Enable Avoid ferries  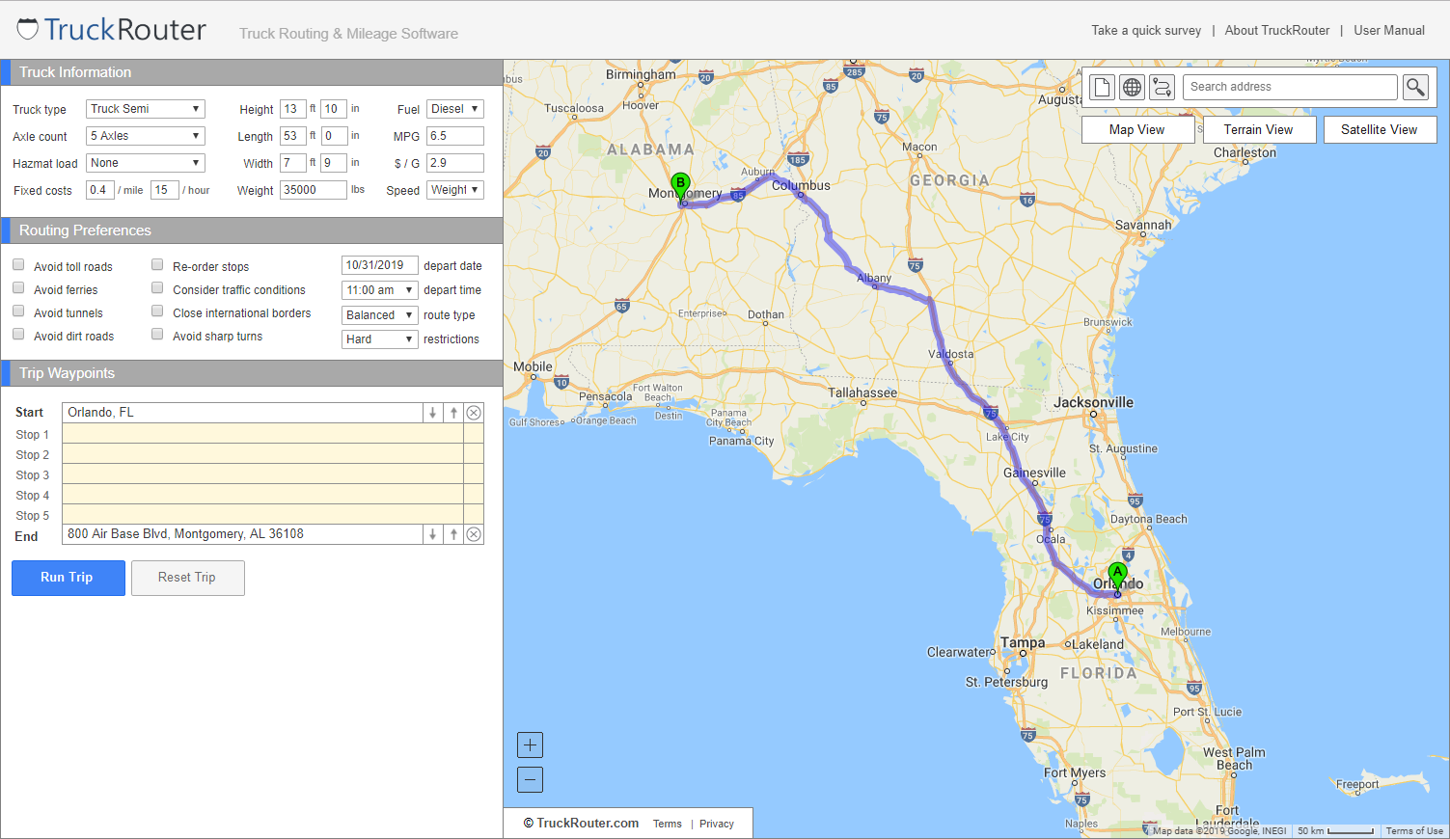(x=18, y=287)
